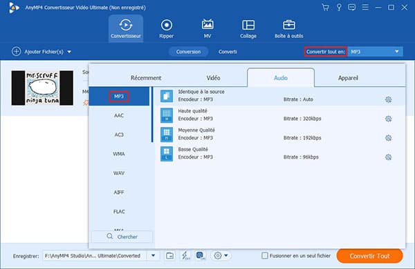The width and height of the screenshot is (415, 269).
Task: Open the shopping cart purchase icon
Action: coord(325,7)
